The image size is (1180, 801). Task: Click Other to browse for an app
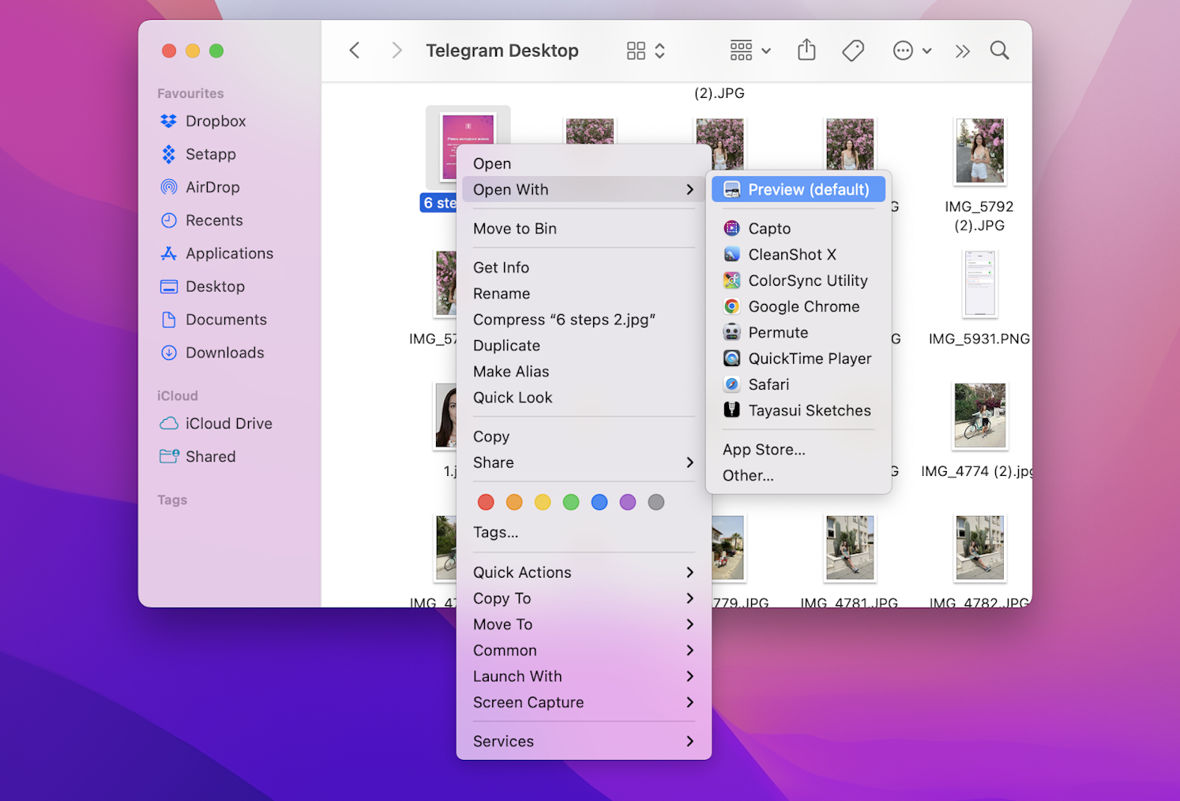tap(747, 476)
